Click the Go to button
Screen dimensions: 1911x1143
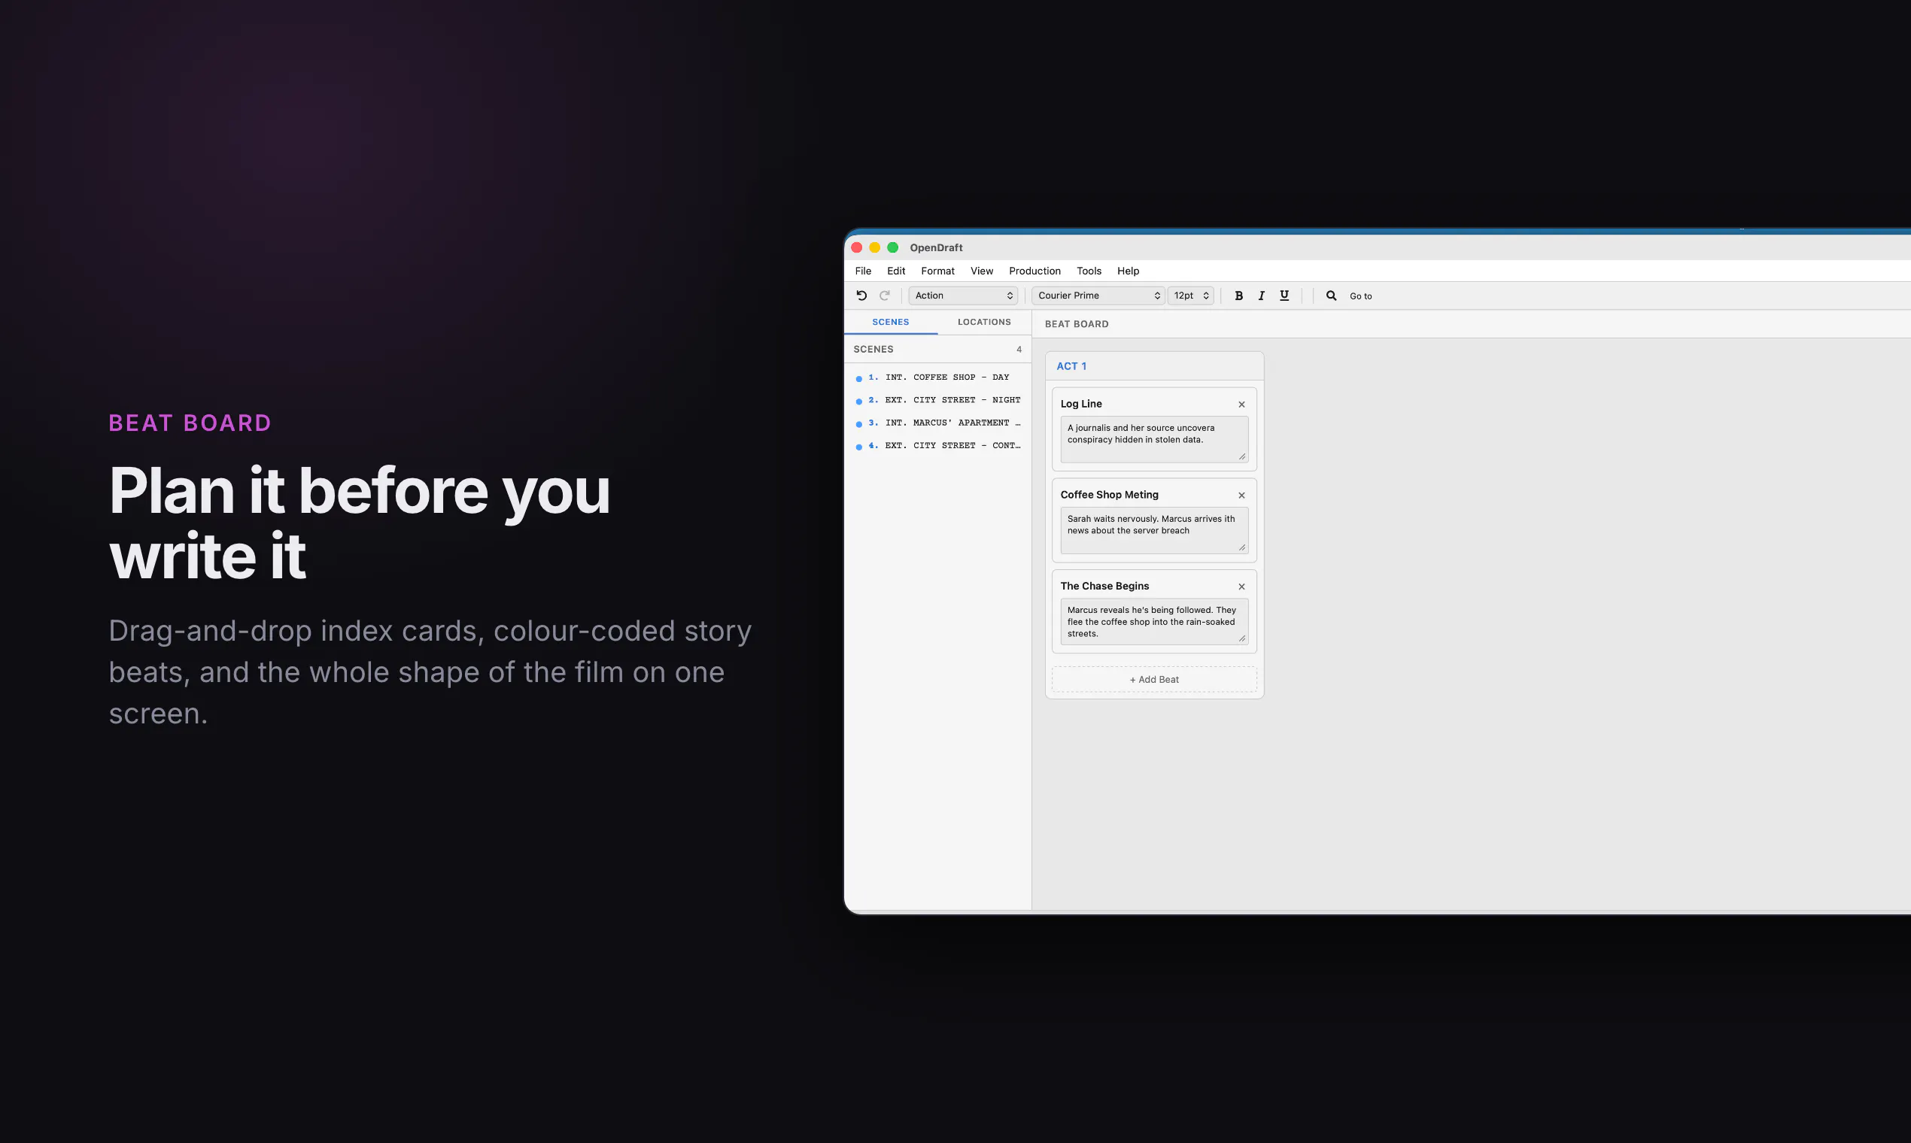(x=1360, y=296)
